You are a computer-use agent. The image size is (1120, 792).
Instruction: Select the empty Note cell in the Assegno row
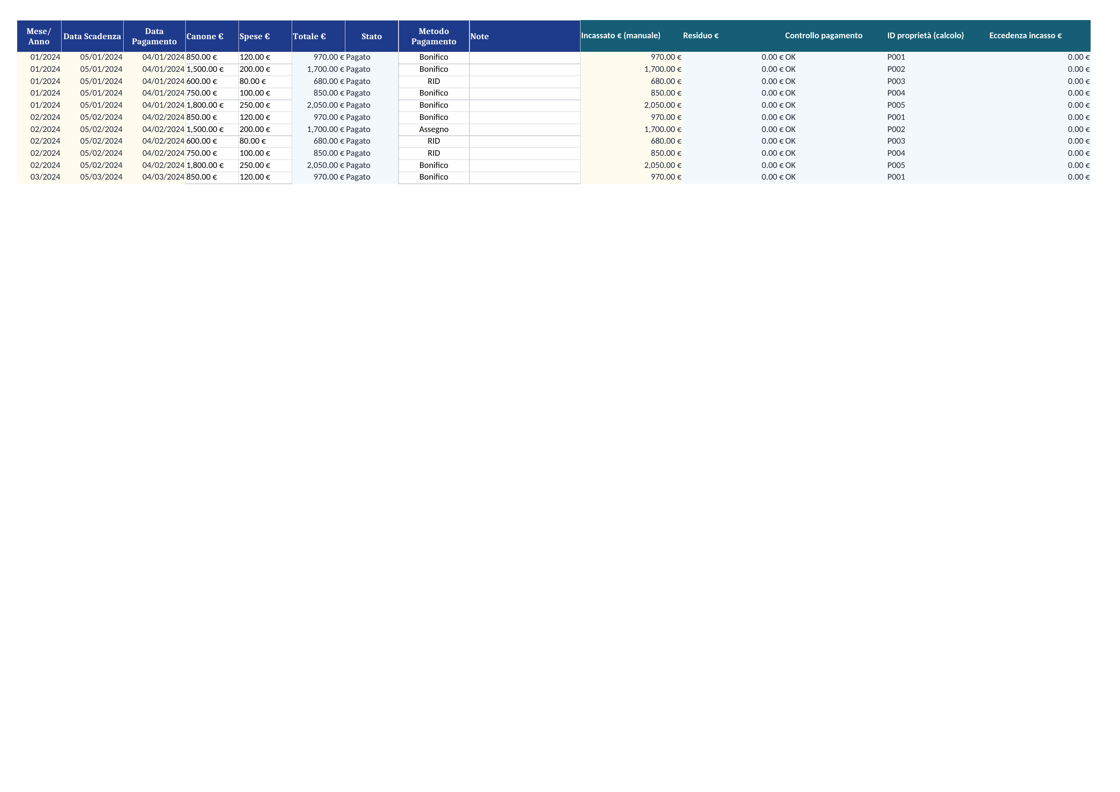click(525, 129)
